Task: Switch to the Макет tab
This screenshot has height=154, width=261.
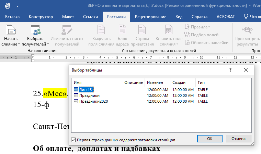Action: (x=68, y=17)
